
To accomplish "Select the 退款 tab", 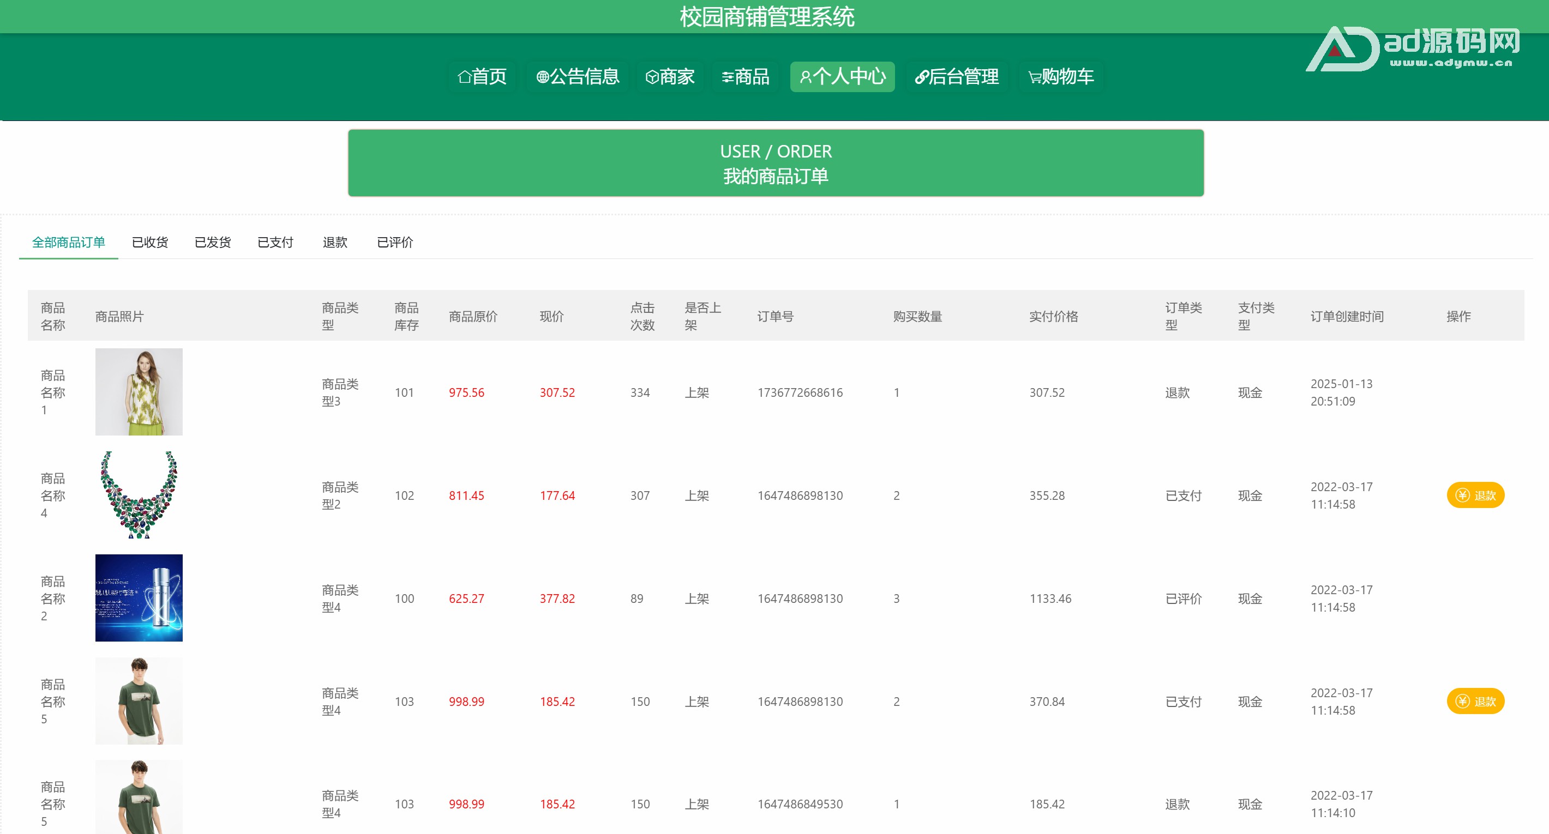I will 334,242.
